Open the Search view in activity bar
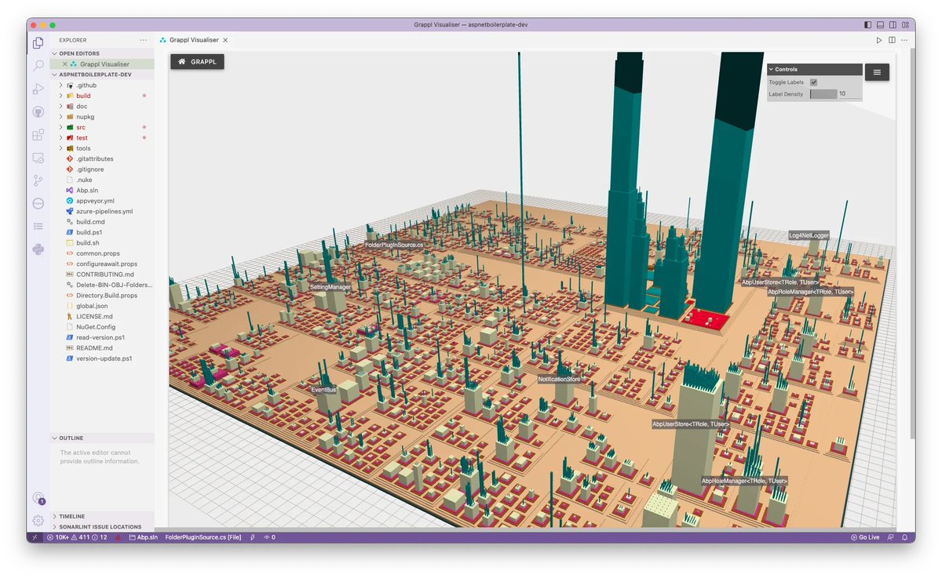Screen dimensions: 942x578 38,66
